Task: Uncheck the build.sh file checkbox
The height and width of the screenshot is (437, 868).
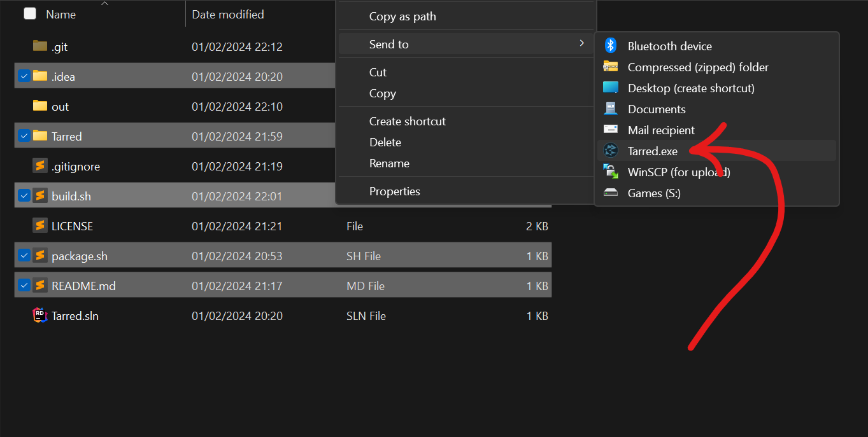Action: click(24, 195)
